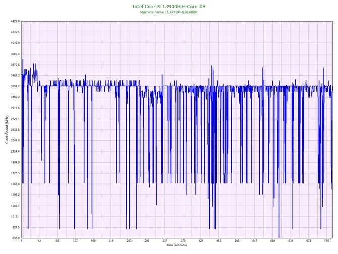Click the 211 time axis tick label
The height and width of the screenshot is (254, 338).
111,241
